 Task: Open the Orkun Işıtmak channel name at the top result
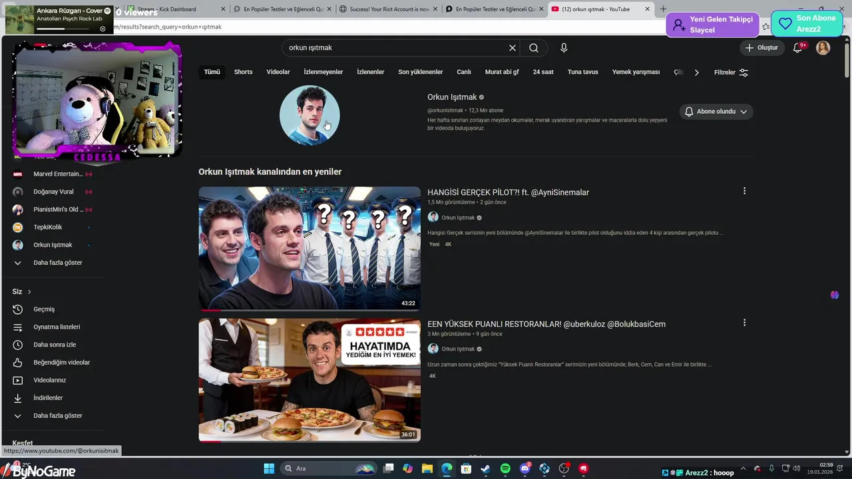pyautogui.click(x=452, y=97)
